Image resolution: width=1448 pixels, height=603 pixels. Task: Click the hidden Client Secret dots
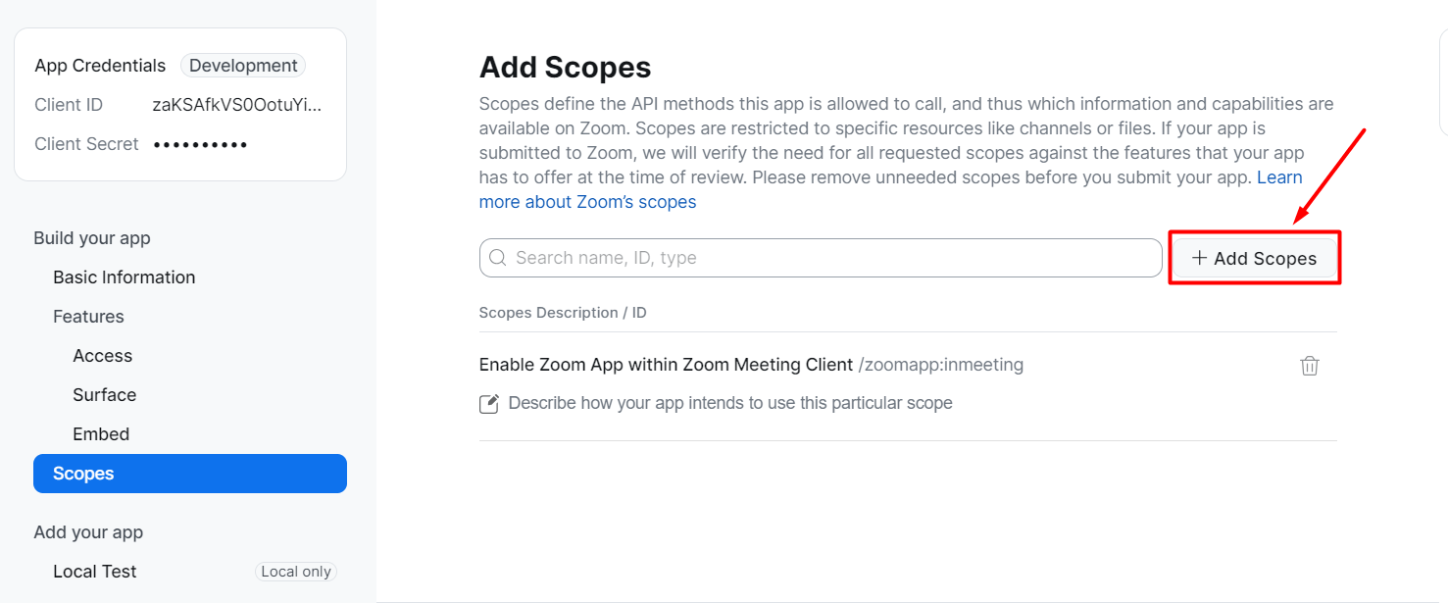[x=200, y=143]
